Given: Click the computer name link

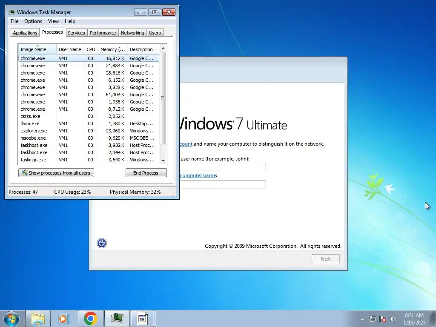Looking at the screenshot, I should (198, 175).
